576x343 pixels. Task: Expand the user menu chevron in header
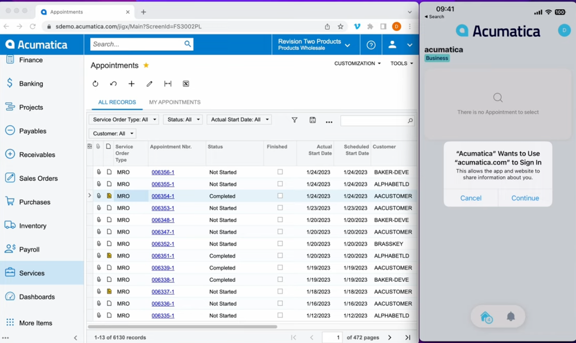(x=410, y=45)
